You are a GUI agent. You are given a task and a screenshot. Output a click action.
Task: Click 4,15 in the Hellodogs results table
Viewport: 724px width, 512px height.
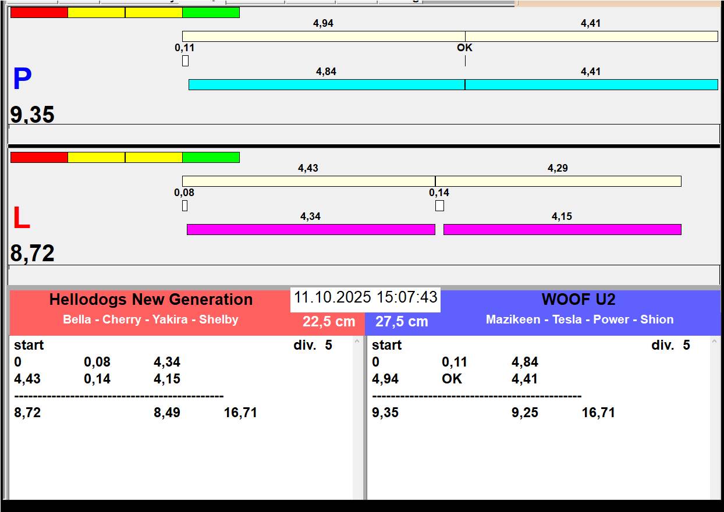tap(167, 379)
